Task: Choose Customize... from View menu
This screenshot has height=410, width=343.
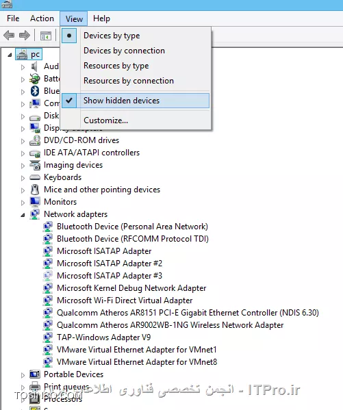Action: (x=136, y=120)
